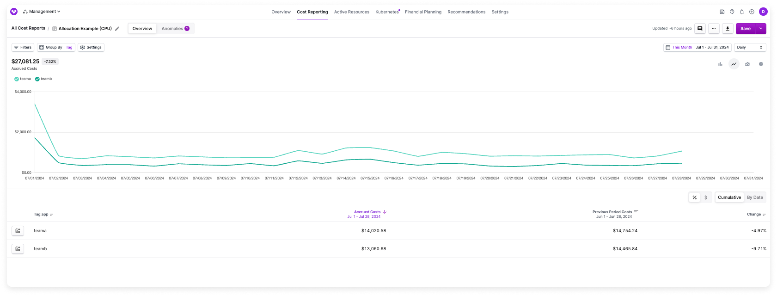Toggle teama series in chart legend
Screen dimensions: 777x296
pos(23,79)
